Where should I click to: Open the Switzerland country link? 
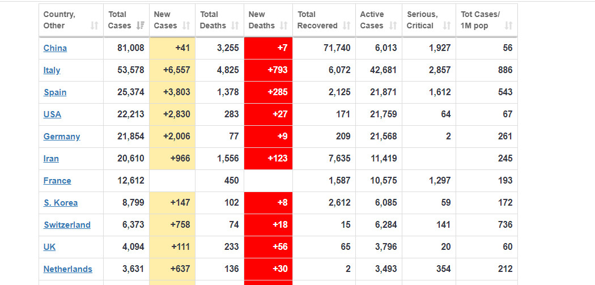(x=67, y=225)
